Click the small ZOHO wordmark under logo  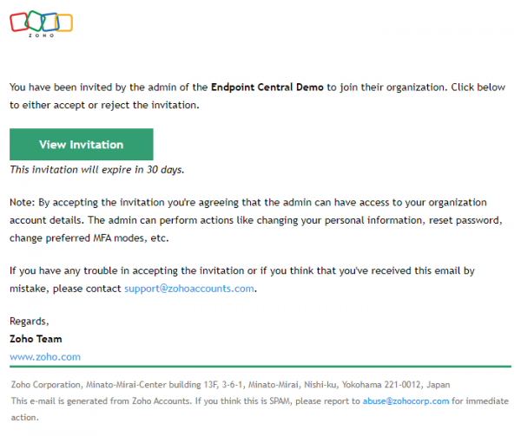pyautogui.click(x=41, y=36)
